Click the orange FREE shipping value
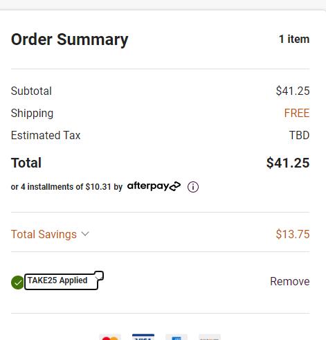 (x=297, y=113)
